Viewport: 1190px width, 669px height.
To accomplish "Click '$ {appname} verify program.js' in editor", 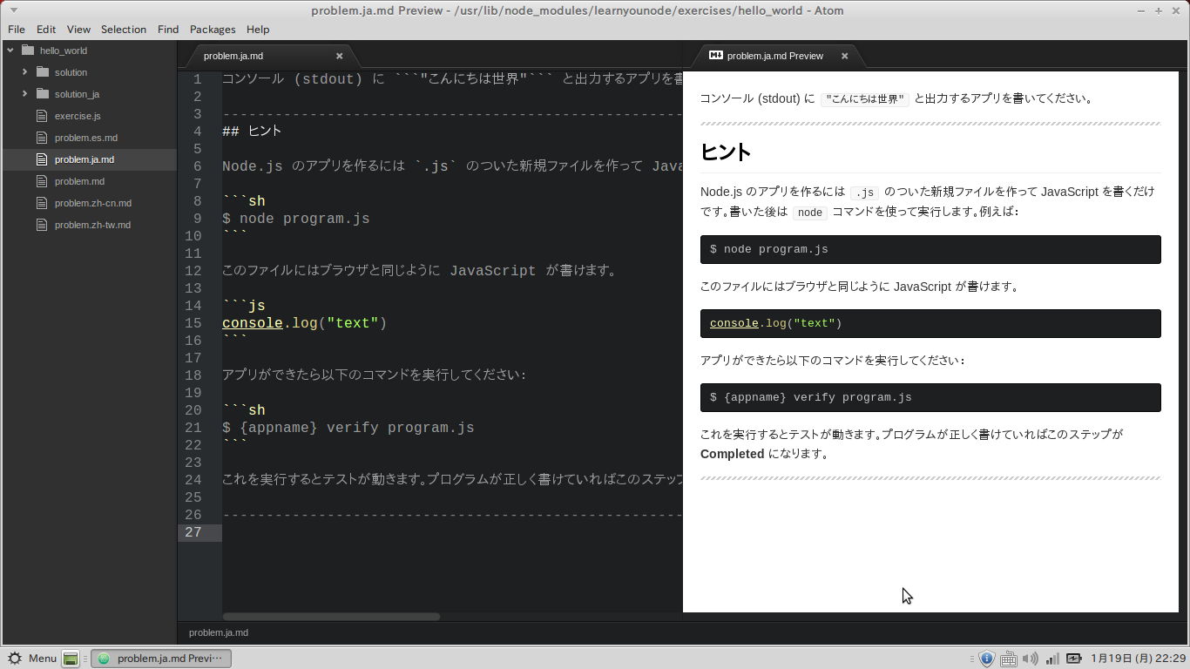I will [x=348, y=428].
